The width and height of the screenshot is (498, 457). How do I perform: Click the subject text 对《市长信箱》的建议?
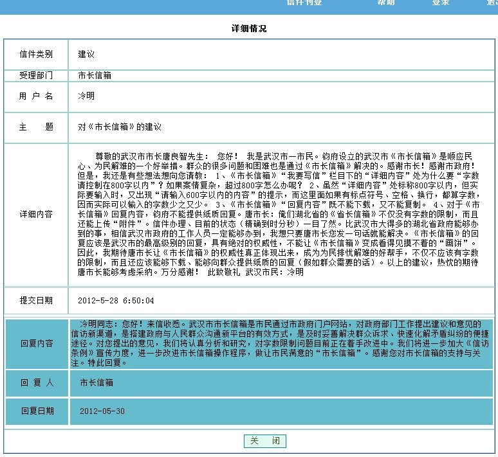pyautogui.click(x=120, y=127)
